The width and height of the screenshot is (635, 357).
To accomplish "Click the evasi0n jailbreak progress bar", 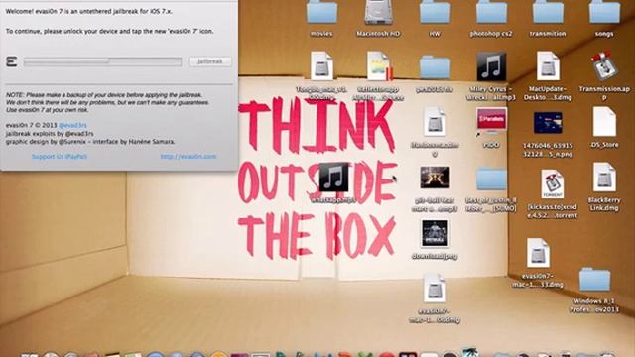I will point(102,61).
